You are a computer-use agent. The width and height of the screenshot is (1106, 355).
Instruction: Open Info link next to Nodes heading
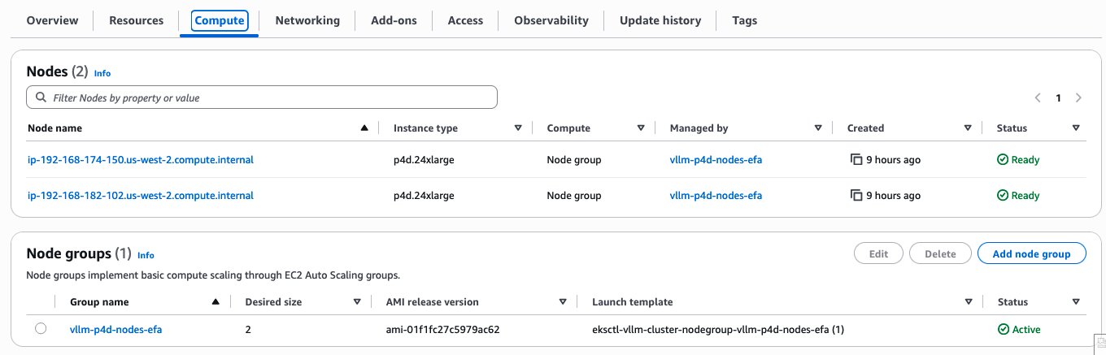(102, 73)
